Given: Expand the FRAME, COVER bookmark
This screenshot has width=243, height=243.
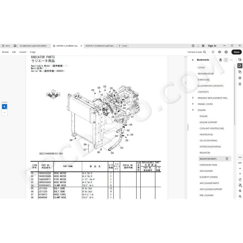Looking at the screenshot, I should point(193,104).
